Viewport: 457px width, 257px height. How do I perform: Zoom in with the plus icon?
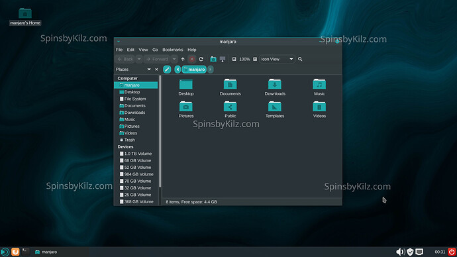click(x=255, y=59)
